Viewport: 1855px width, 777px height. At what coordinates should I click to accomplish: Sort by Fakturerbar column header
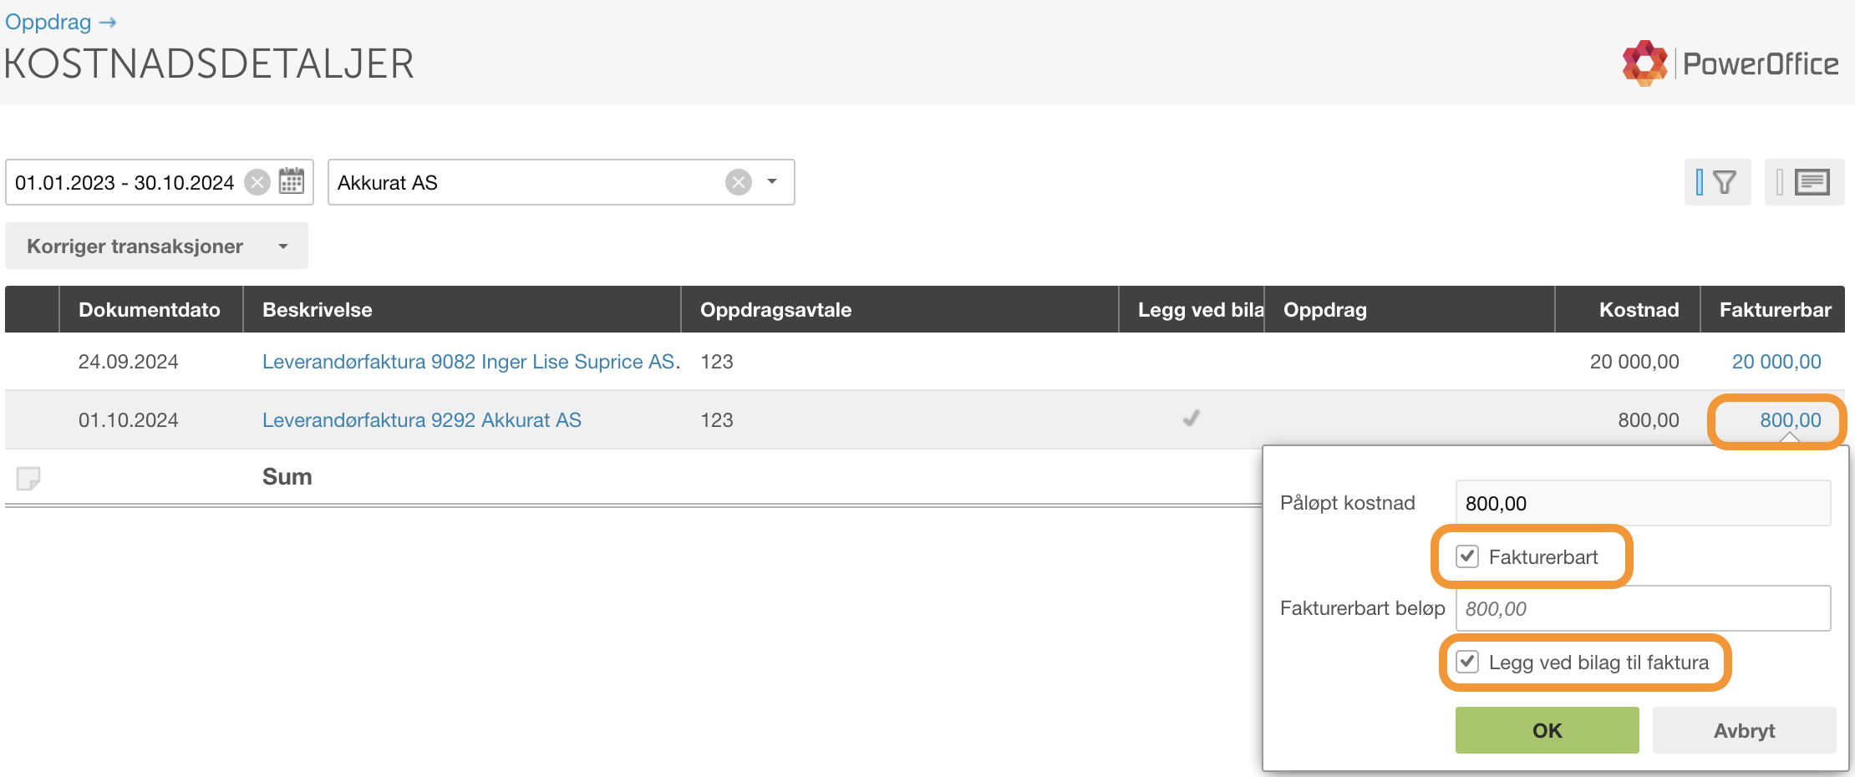point(1772,309)
